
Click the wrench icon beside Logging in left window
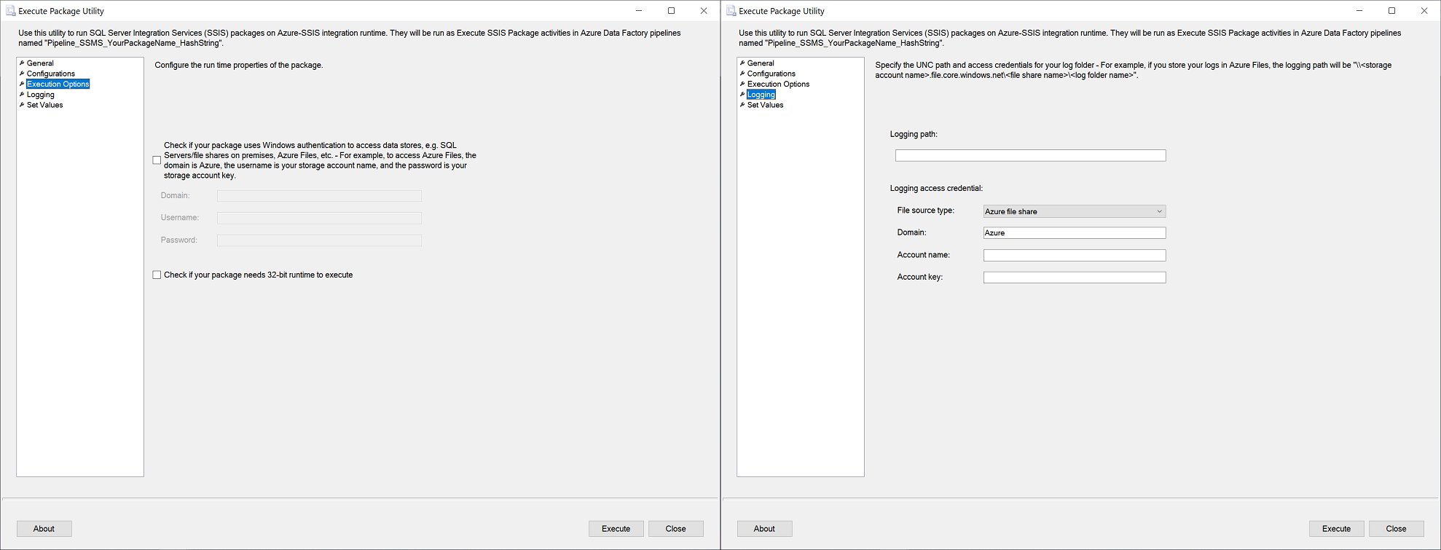[22, 95]
